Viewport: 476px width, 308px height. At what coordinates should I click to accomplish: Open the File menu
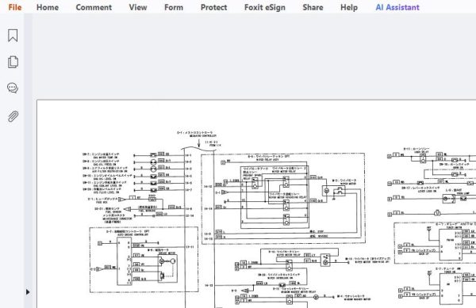pyautogui.click(x=15, y=7)
